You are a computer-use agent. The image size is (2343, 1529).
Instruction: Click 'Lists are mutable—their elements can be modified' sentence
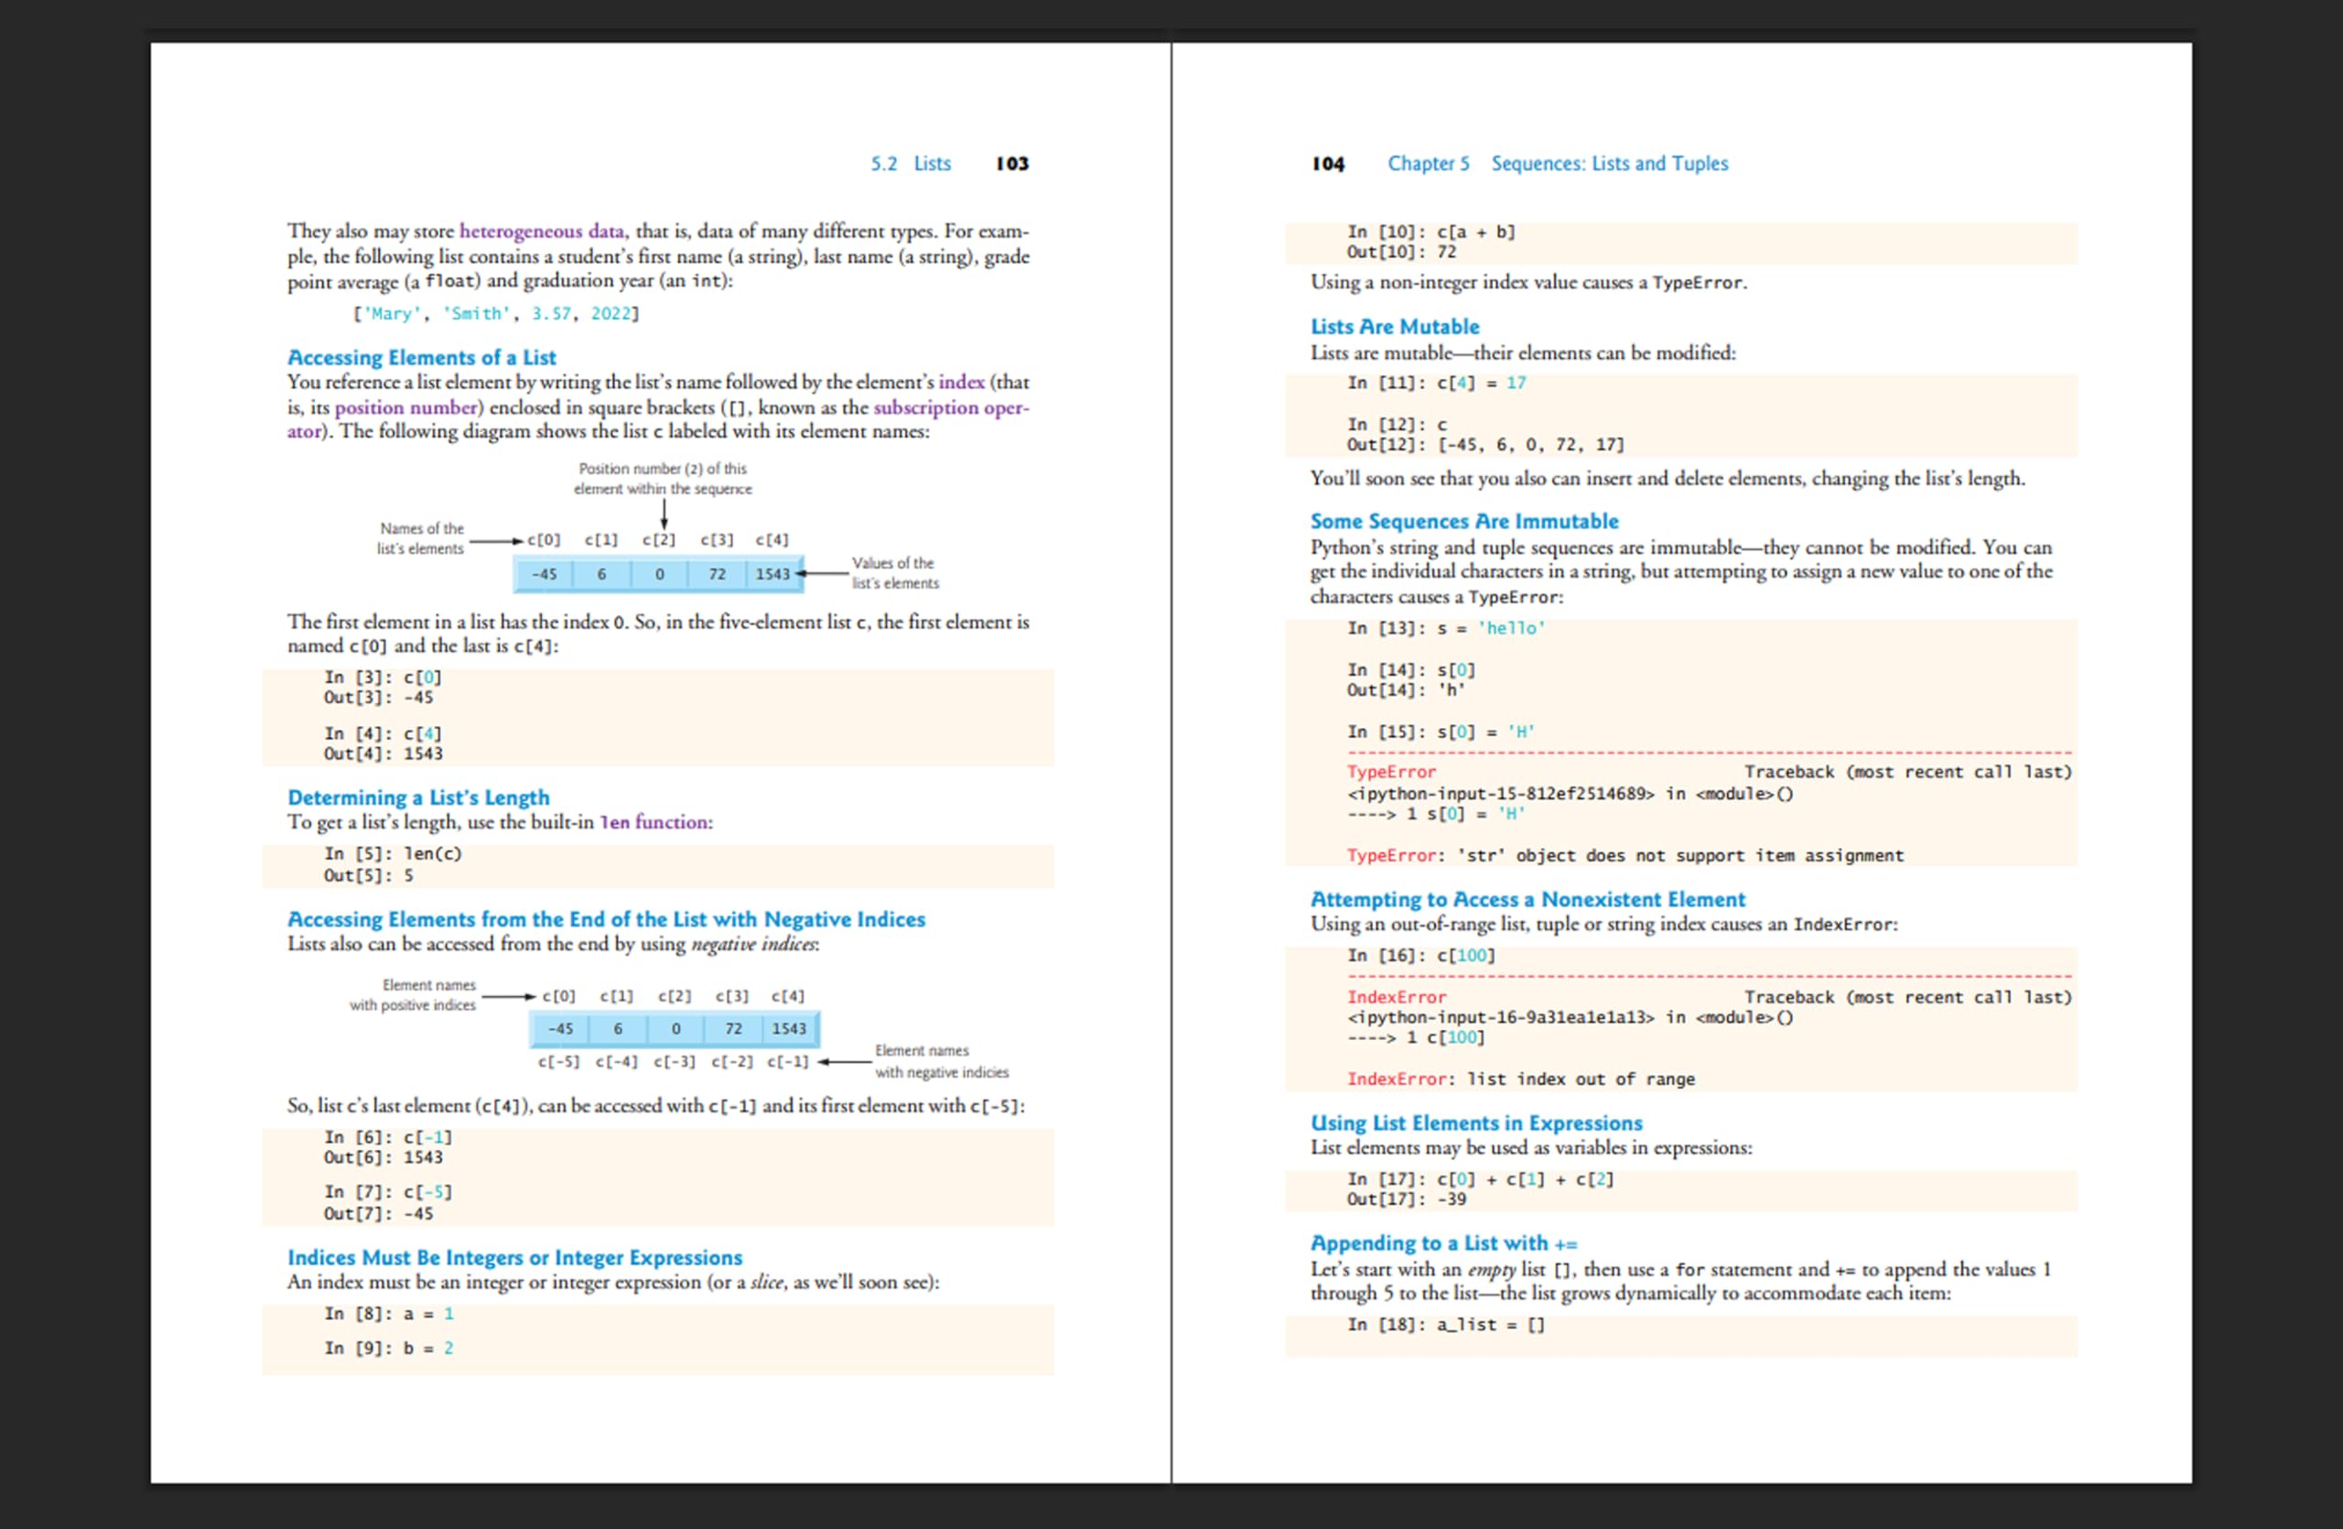click(1523, 352)
